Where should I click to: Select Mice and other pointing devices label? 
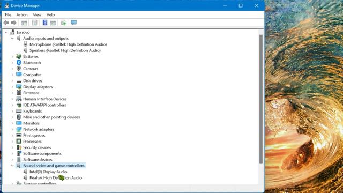click(x=51, y=117)
